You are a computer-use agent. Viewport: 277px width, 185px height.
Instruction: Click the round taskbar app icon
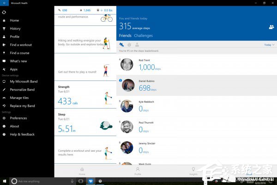point(100,181)
